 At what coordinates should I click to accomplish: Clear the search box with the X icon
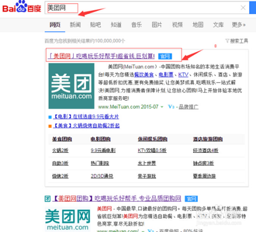[243, 7]
